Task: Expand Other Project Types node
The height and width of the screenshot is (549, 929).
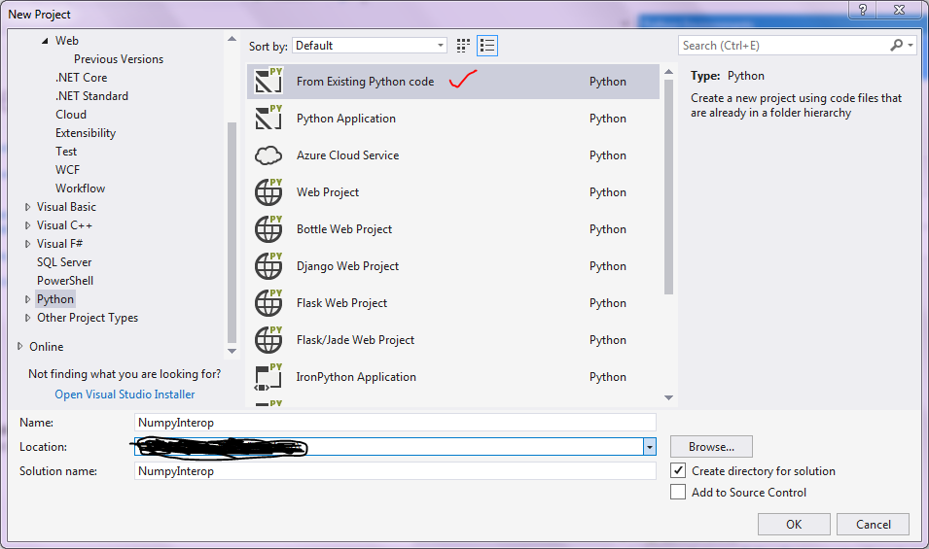Action: 27,318
